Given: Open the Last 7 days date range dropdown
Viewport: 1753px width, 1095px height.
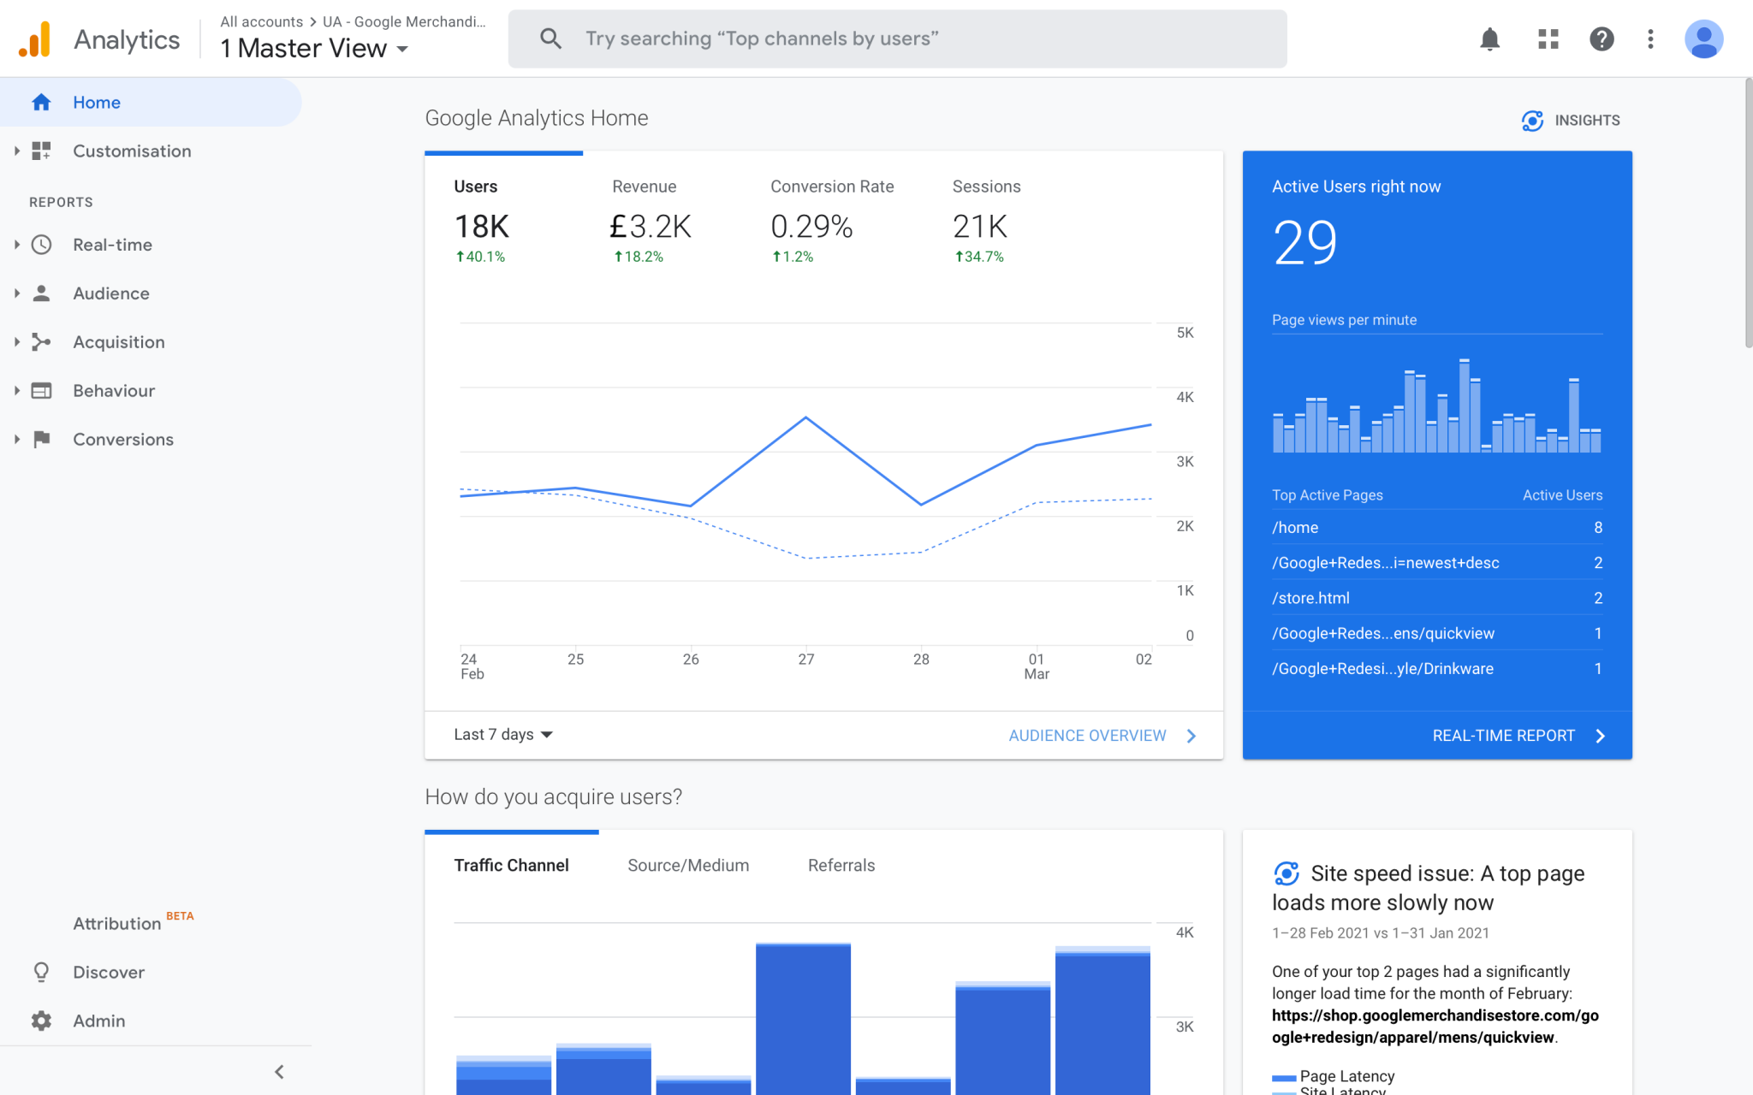Looking at the screenshot, I should (x=503, y=735).
